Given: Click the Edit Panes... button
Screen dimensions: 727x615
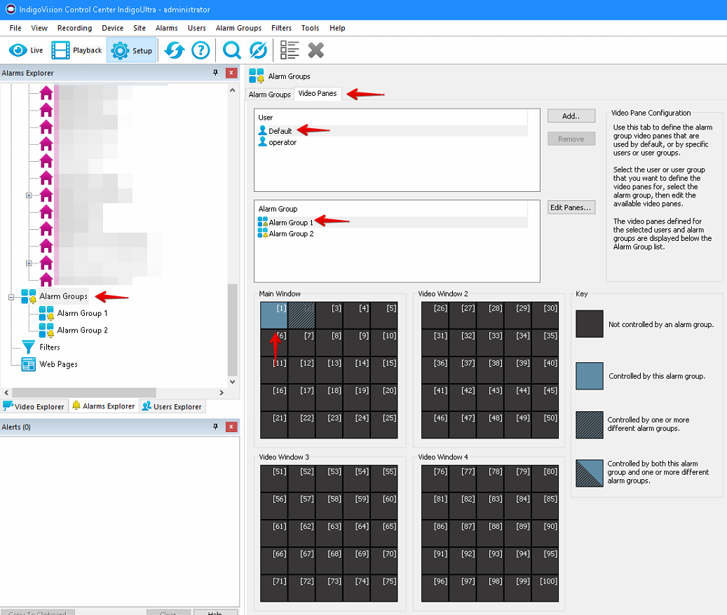Looking at the screenshot, I should click(x=571, y=207).
